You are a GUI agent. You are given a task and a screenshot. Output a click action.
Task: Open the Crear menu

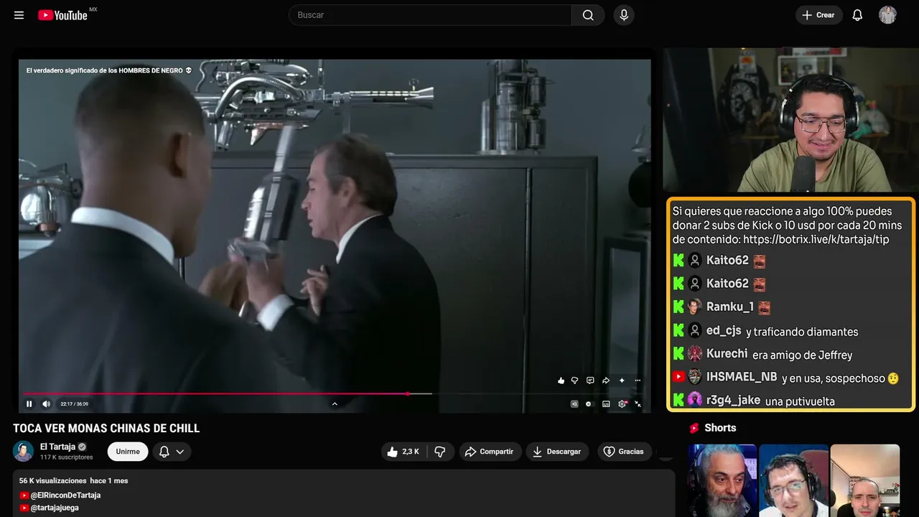point(818,15)
